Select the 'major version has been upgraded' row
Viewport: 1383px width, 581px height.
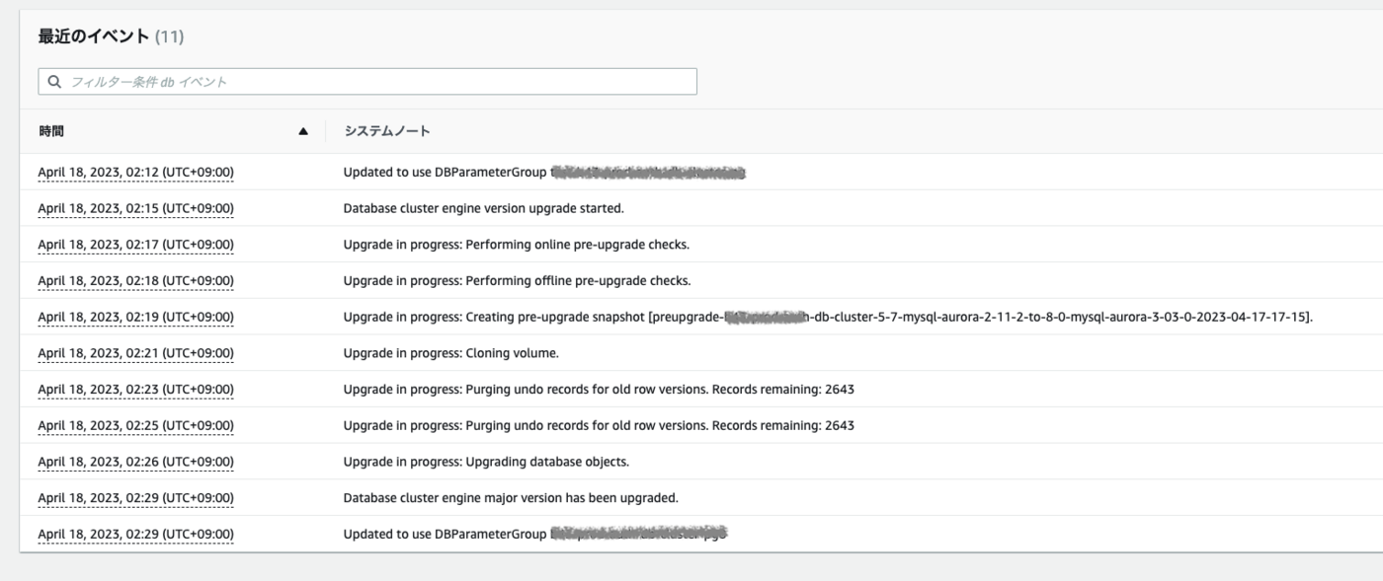pos(691,498)
